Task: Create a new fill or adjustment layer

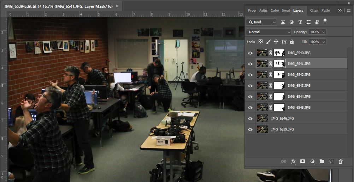Action: pyautogui.click(x=312, y=161)
